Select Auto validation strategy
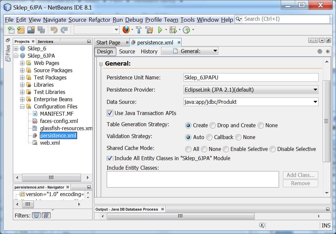Image resolution: width=336 pixels, height=234 pixels. point(188,137)
